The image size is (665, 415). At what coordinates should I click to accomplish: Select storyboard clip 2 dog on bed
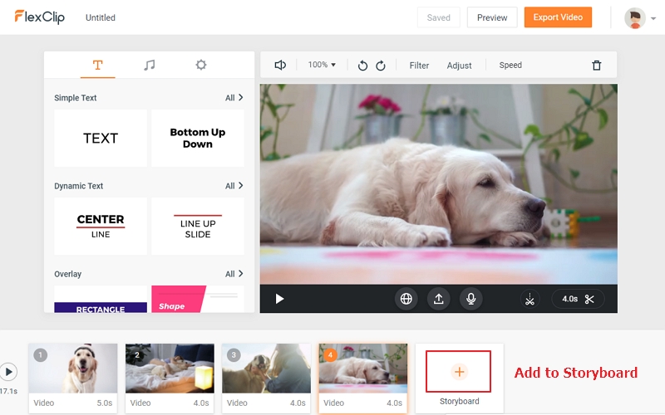170,378
